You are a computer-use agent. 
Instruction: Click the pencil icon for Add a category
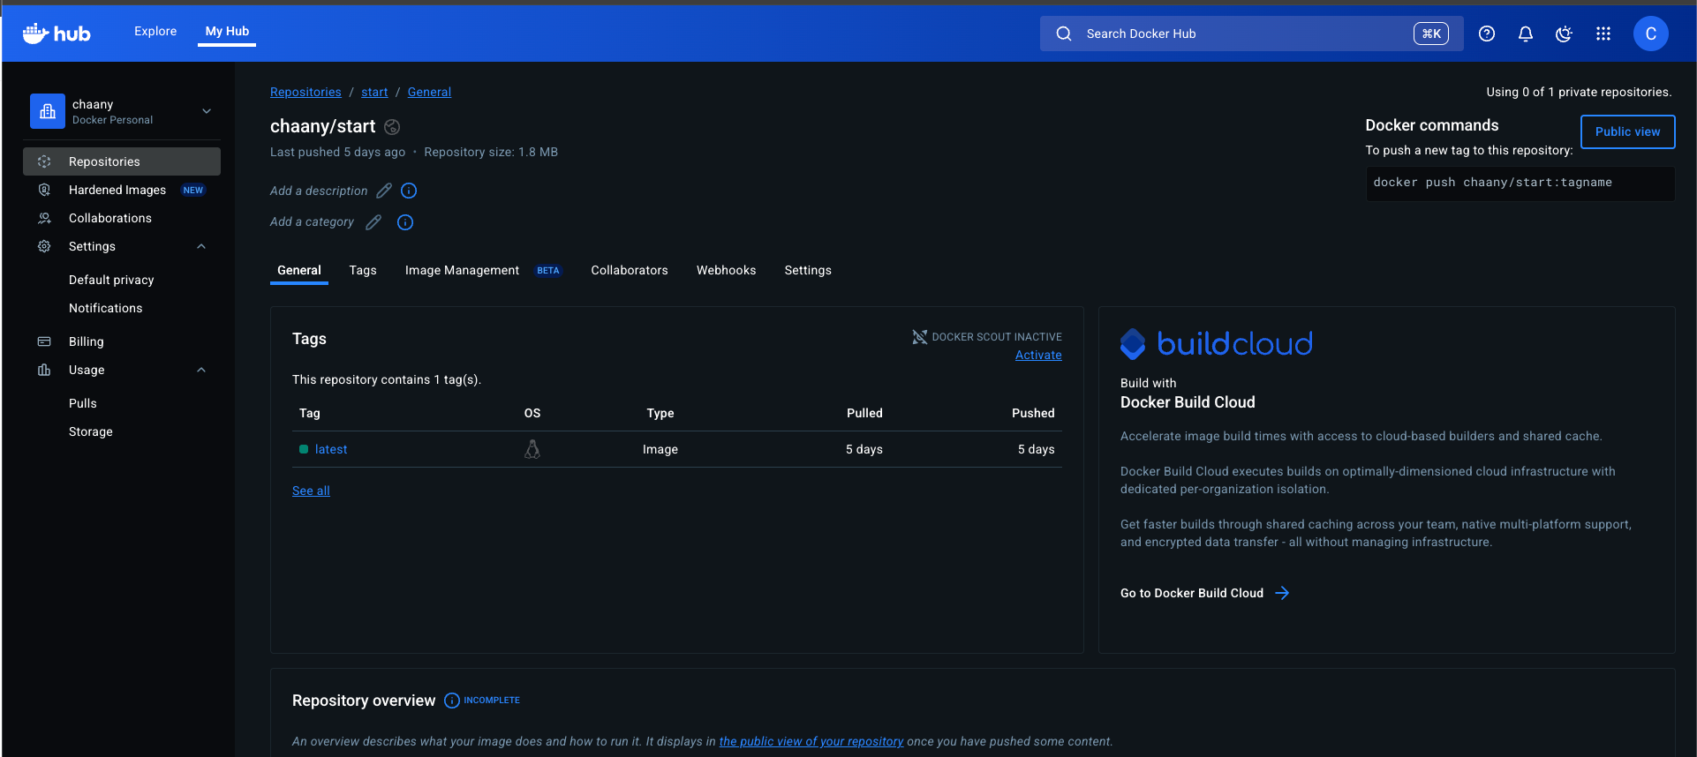click(x=373, y=222)
